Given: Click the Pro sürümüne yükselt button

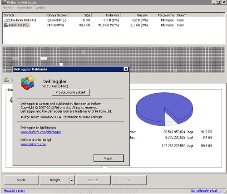Looking at the screenshot, I should (x=71, y=92).
